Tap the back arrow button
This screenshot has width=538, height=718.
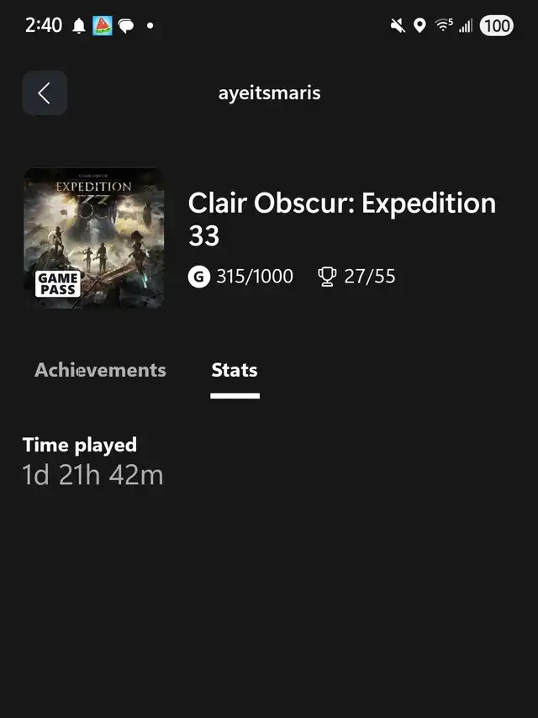[45, 93]
